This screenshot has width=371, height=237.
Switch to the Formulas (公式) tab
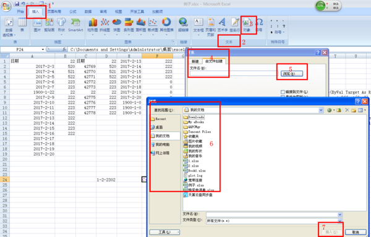click(73, 12)
